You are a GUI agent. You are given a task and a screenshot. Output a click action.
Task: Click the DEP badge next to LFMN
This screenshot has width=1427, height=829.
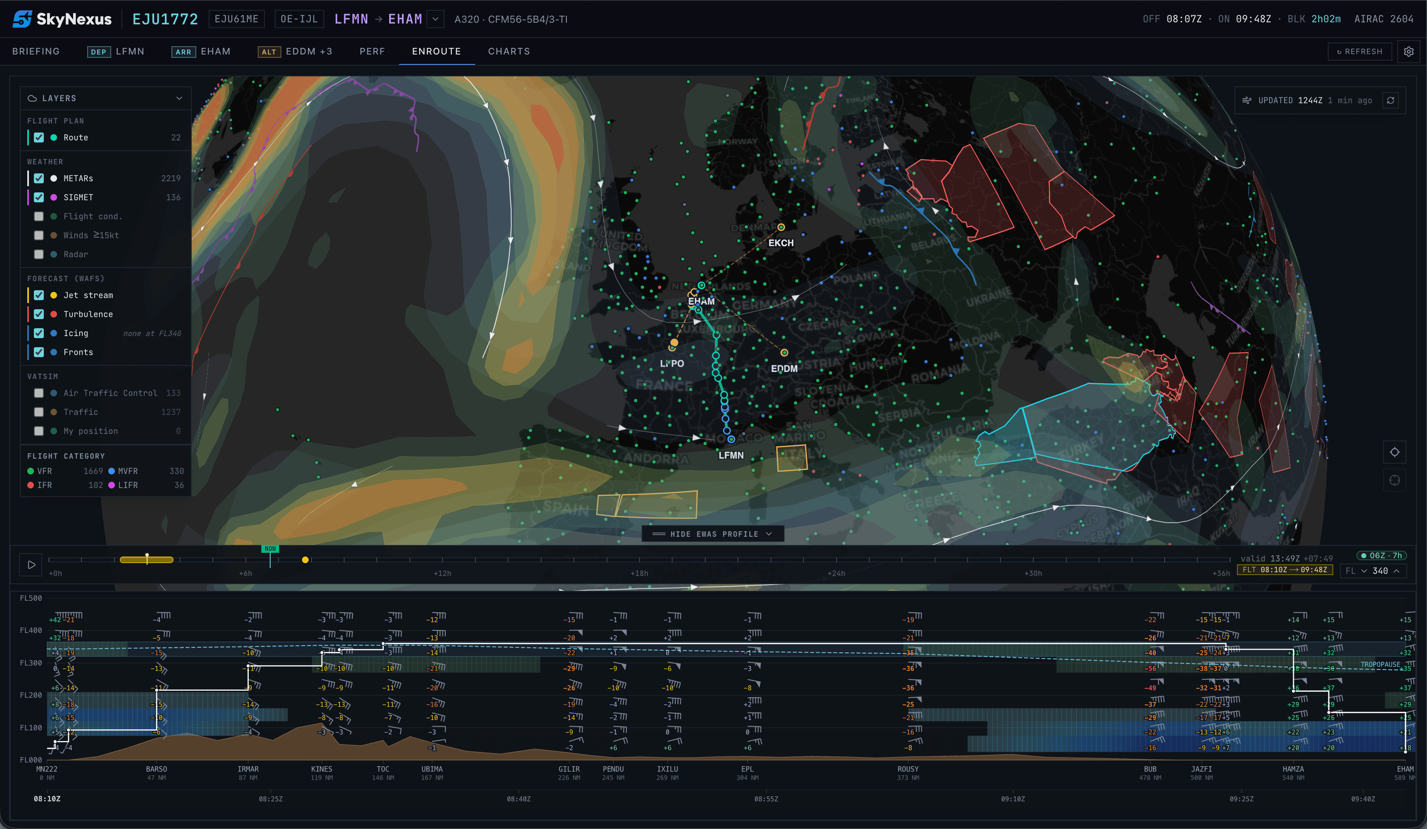(98, 52)
